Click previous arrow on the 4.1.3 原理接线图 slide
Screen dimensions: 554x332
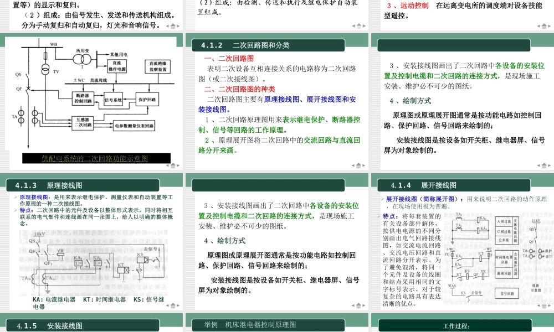point(167,306)
